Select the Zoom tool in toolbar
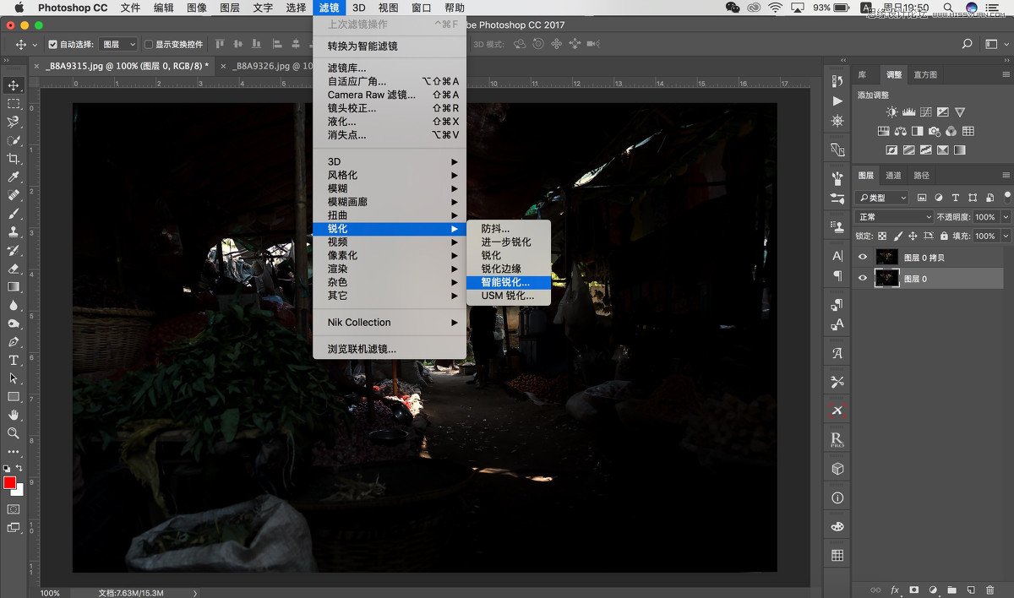This screenshot has width=1014, height=598. pyautogui.click(x=14, y=433)
